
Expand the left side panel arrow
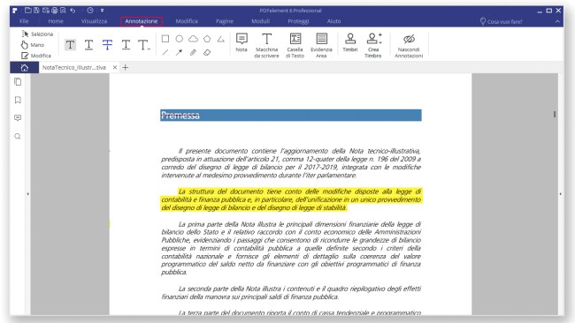pos(28,194)
